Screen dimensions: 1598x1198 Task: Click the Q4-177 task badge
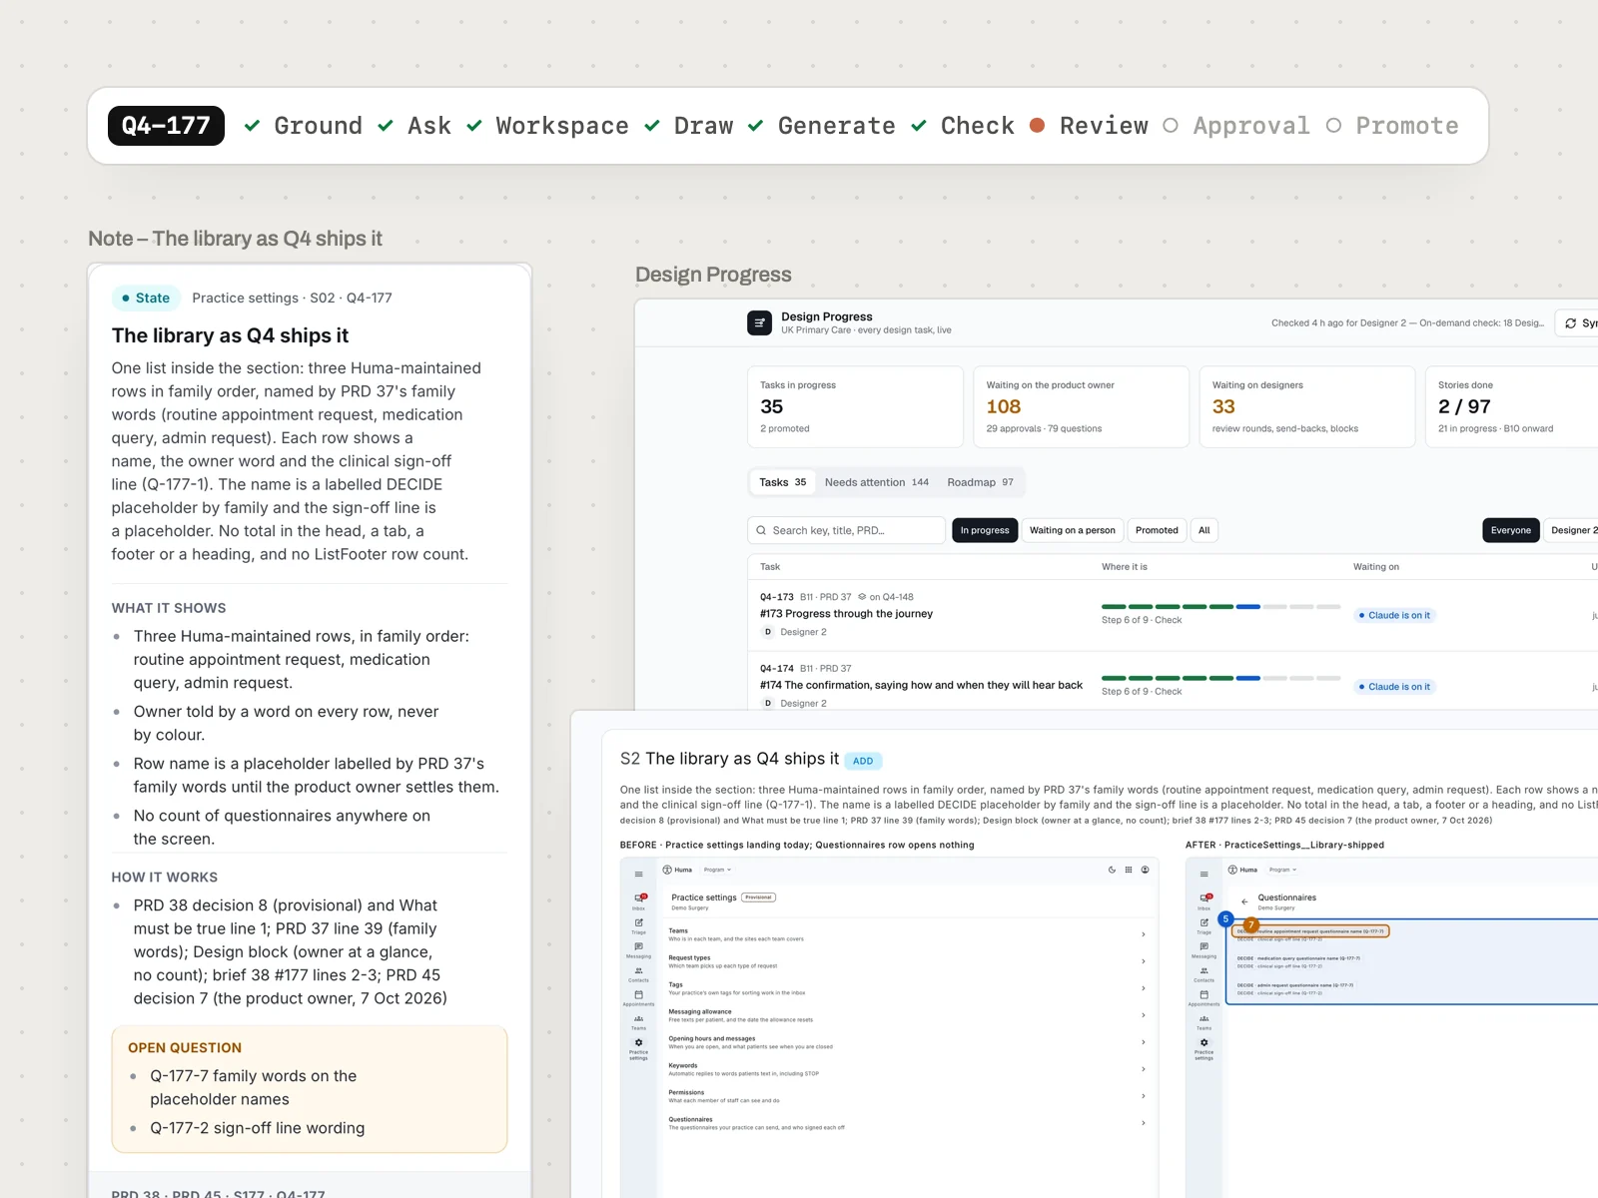166,126
